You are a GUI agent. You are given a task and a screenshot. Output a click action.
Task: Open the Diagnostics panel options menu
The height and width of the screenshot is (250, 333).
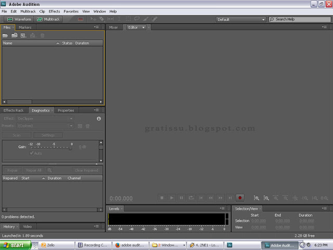[96, 110]
